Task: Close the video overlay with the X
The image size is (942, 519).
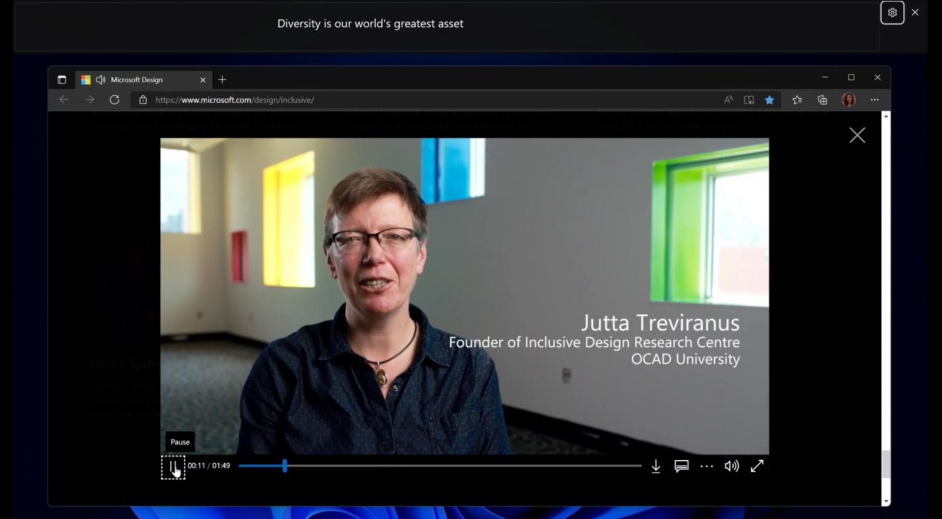Action: pyautogui.click(x=857, y=135)
